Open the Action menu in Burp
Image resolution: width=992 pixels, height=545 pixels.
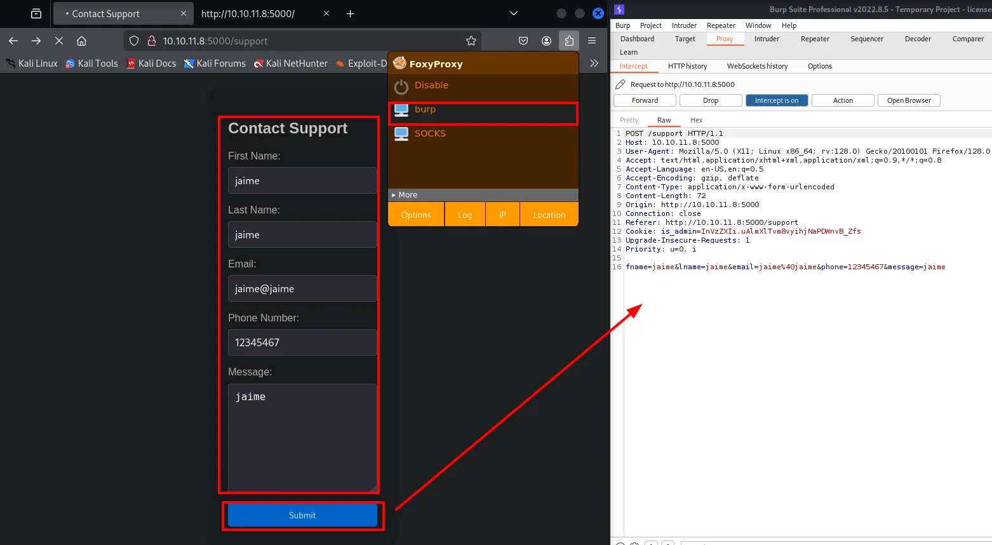843,100
